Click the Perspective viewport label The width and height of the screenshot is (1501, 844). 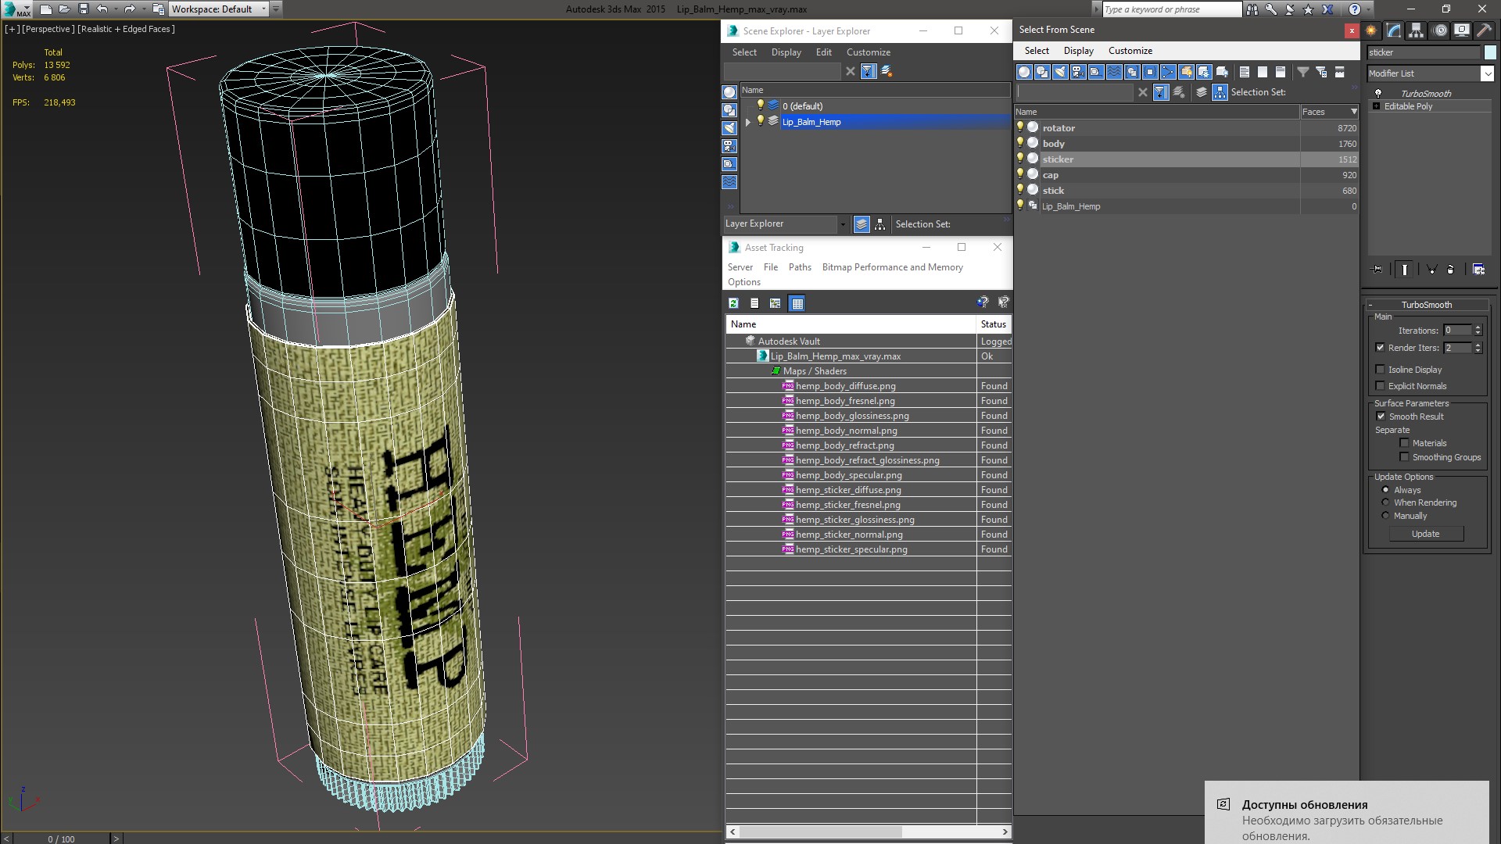(48, 29)
